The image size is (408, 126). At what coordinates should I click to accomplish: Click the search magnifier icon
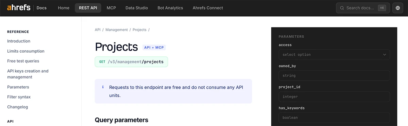tap(342, 8)
